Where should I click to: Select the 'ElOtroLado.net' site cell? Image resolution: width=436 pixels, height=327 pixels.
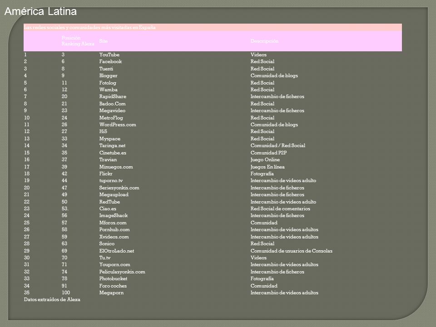pyautogui.click(x=117, y=251)
